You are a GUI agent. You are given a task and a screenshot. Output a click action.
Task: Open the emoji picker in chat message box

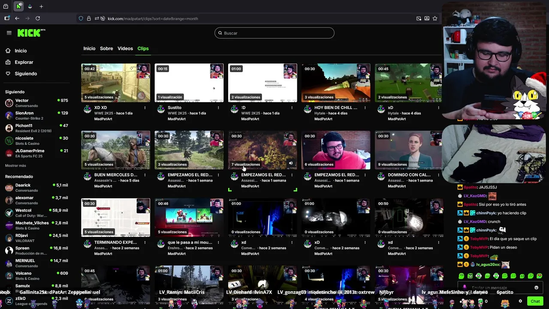coord(536,288)
